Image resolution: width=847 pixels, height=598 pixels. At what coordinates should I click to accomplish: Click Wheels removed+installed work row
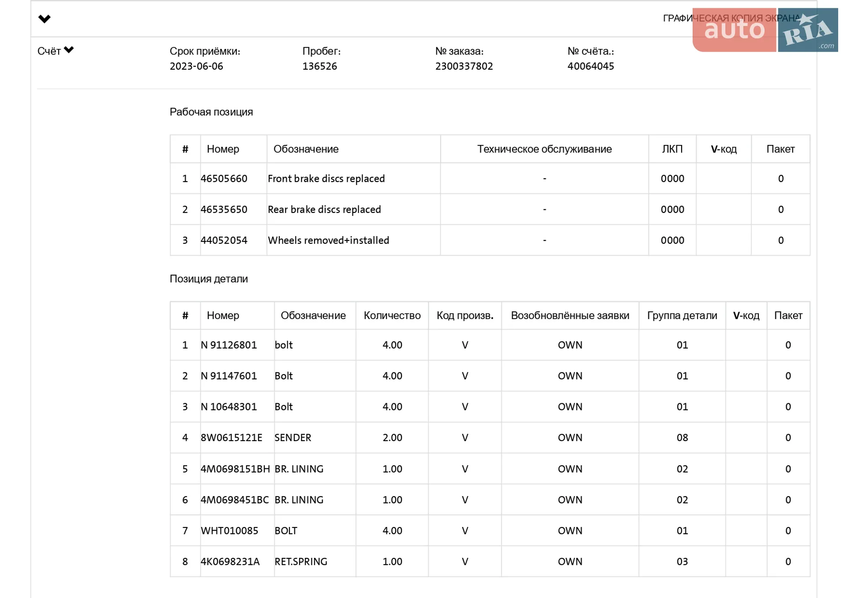coord(490,240)
